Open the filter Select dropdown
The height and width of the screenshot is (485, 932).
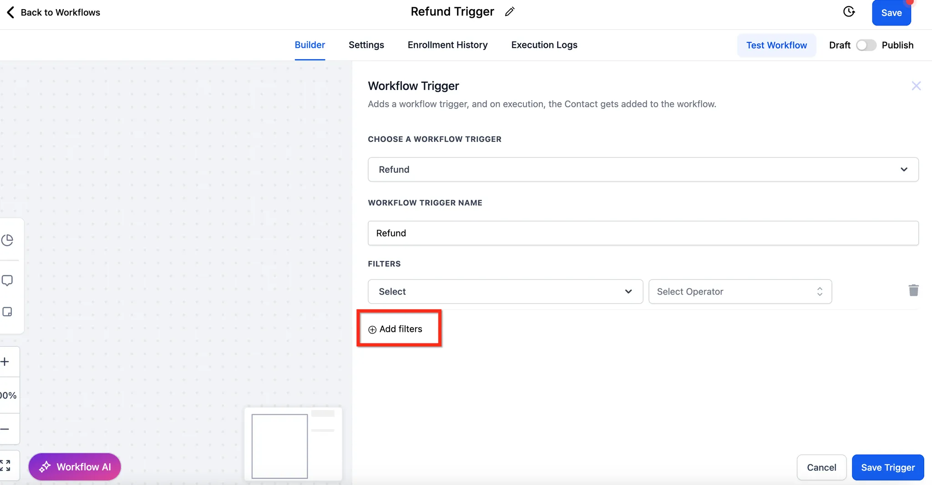pyautogui.click(x=505, y=291)
